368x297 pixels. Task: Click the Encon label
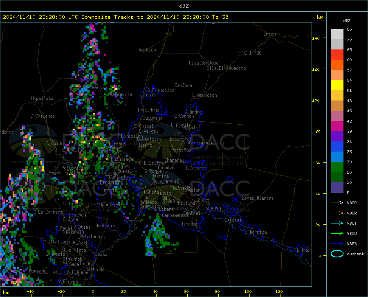269,34
